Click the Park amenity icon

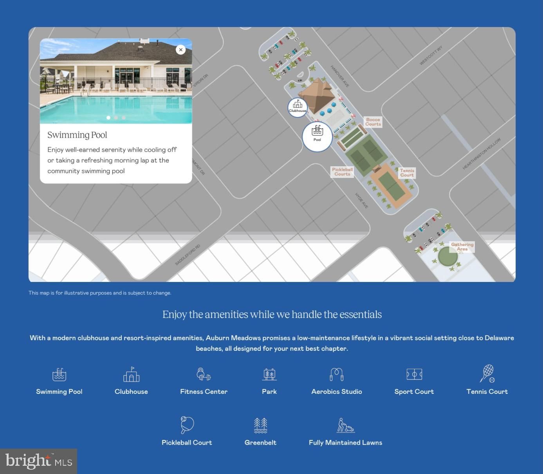[x=269, y=374]
